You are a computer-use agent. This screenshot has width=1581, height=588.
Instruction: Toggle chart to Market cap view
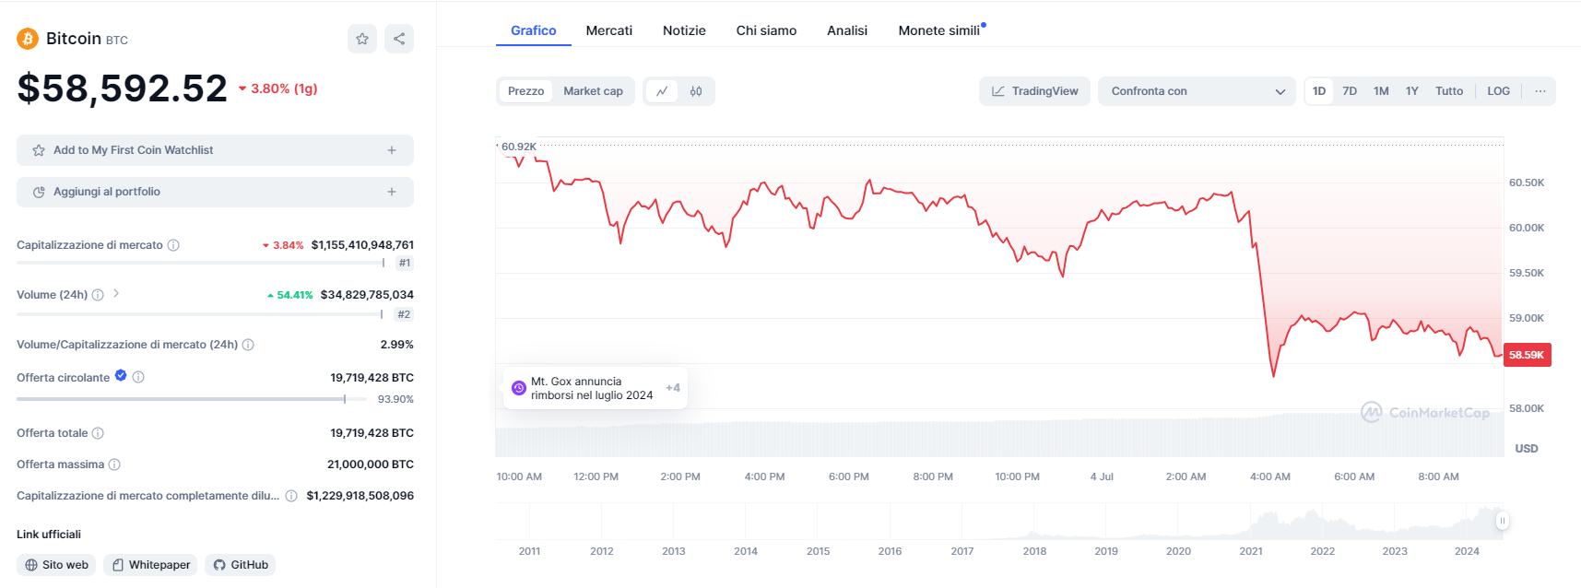(x=593, y=91)
